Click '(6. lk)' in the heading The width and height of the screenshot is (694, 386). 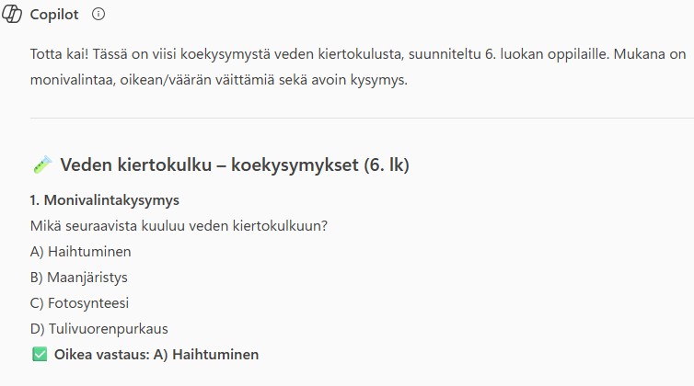(387, 165)
